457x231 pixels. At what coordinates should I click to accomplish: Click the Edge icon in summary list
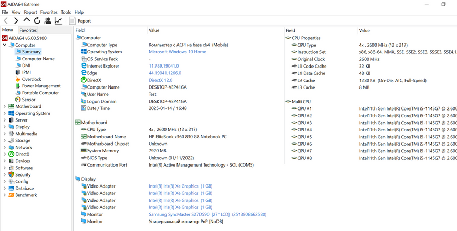(84, 73)
